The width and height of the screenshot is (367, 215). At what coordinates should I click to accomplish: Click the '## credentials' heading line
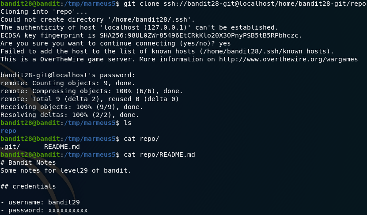click(28, 186)
